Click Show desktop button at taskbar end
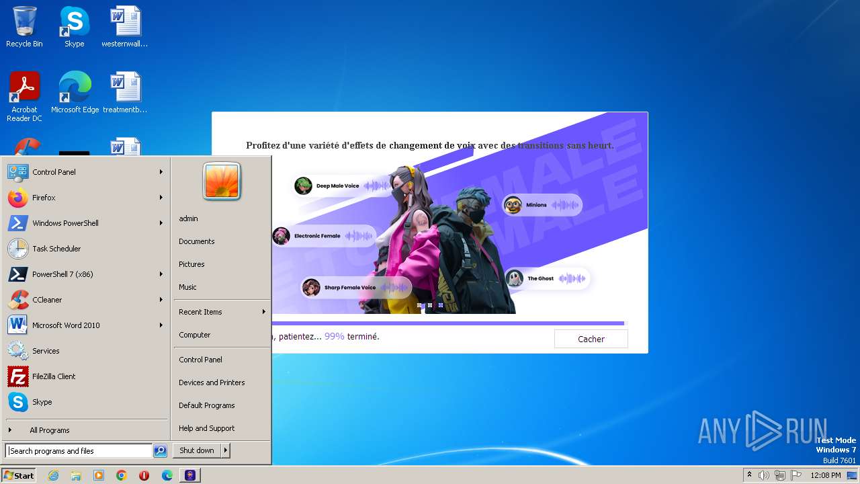This screenshot has height=484, width=860. (x=853, y=475)
